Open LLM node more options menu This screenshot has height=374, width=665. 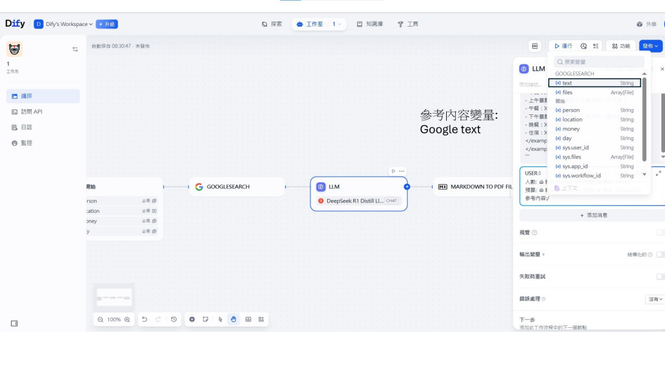(x=401, y=171)
